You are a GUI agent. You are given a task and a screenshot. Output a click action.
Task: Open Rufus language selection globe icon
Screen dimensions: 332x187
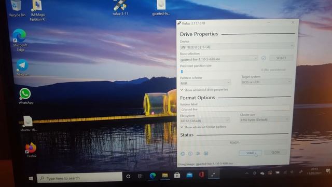183,154
